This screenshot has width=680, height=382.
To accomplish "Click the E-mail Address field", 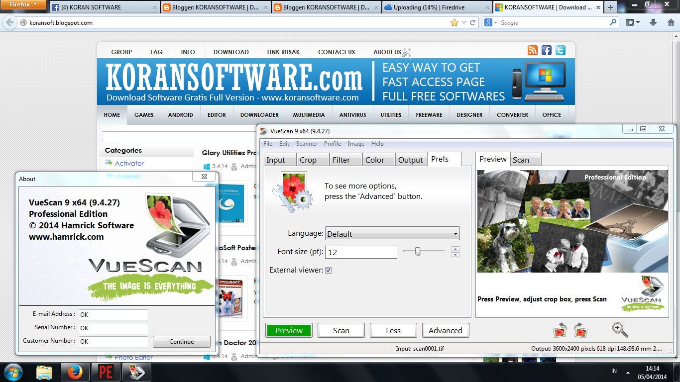I will [113, 315].
